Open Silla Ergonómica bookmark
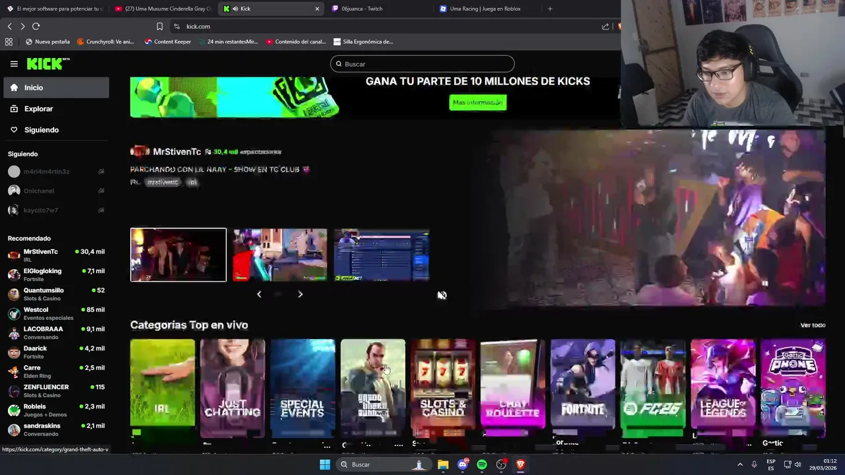This screenshot has width=845, height=475. tap(363, 42)
